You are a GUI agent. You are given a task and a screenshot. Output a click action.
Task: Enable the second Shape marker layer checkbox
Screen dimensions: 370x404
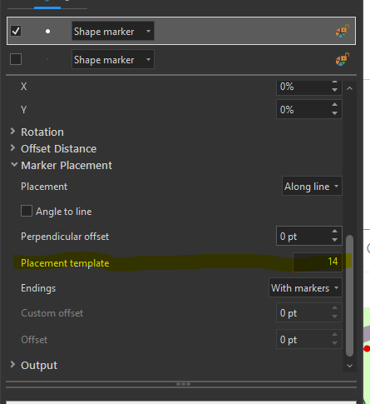click(x=16, y=59)
